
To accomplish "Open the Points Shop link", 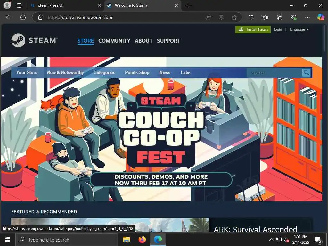I will pos(137,73).
